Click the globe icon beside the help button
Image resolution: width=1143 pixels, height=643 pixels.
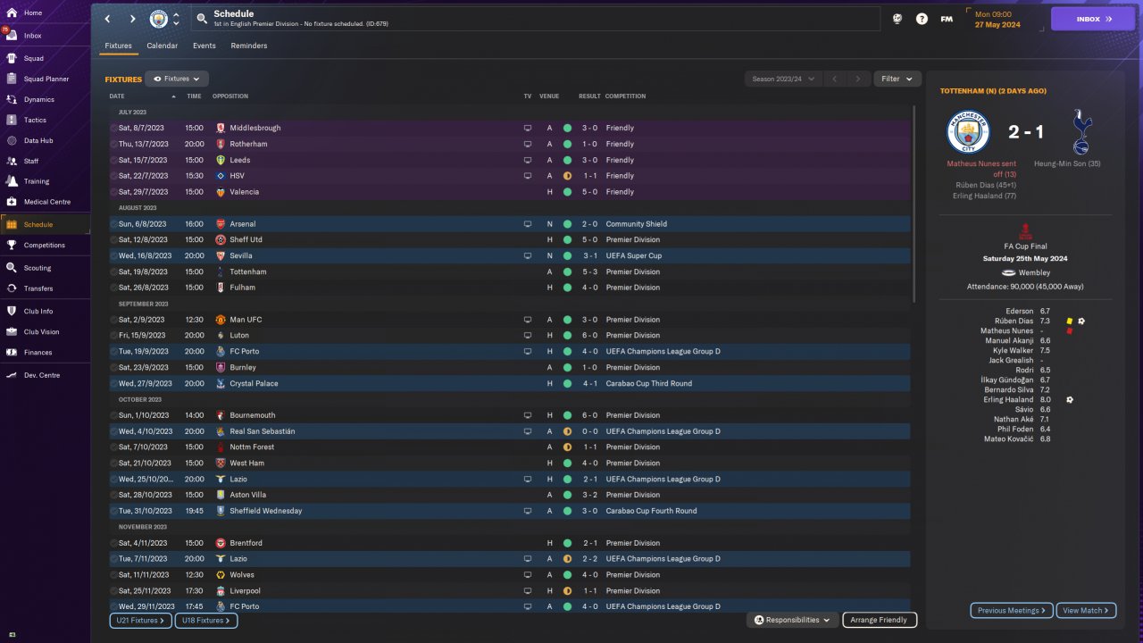(897, 19)
